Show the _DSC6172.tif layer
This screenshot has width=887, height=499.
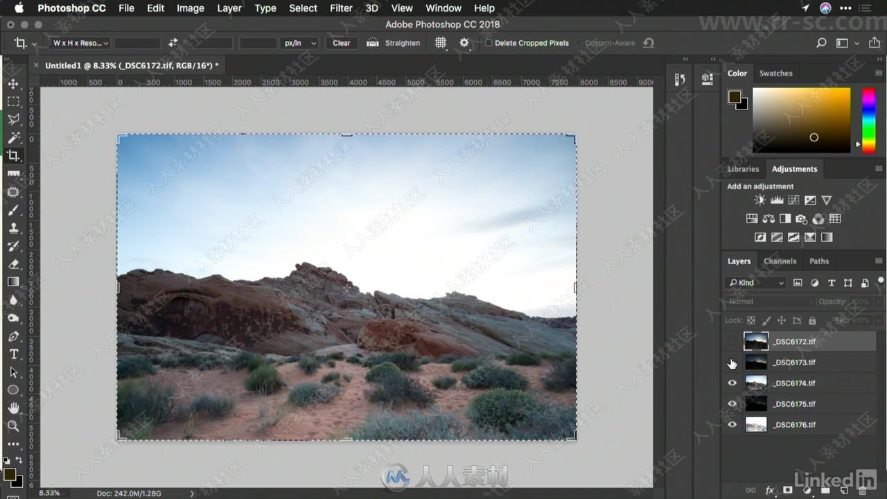pyautogui.click(x=732, y=342)
